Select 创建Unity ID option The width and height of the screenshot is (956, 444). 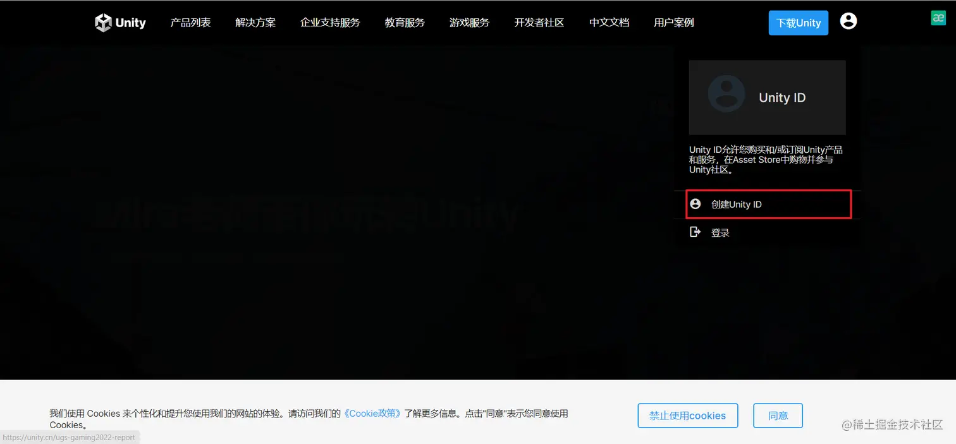point(769,205)
